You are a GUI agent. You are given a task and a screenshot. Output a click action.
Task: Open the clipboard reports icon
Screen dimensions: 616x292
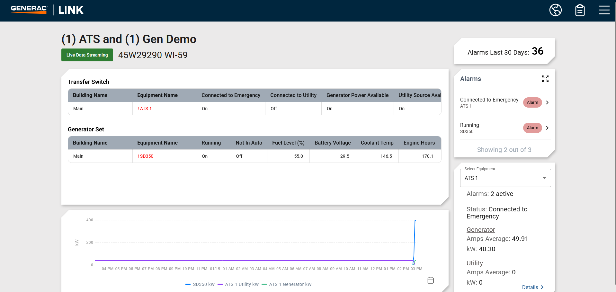(x=580, y=10)
